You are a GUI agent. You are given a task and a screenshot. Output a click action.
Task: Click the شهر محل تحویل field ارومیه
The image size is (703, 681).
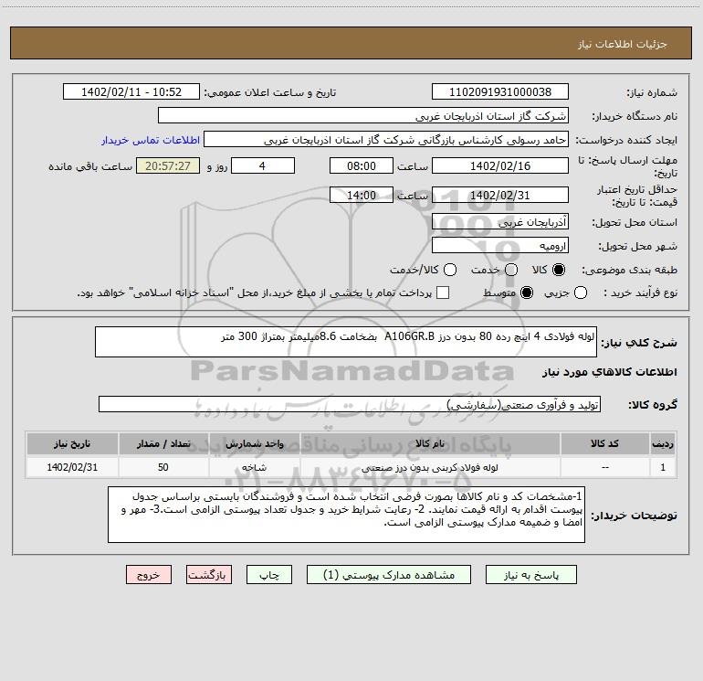500,246
